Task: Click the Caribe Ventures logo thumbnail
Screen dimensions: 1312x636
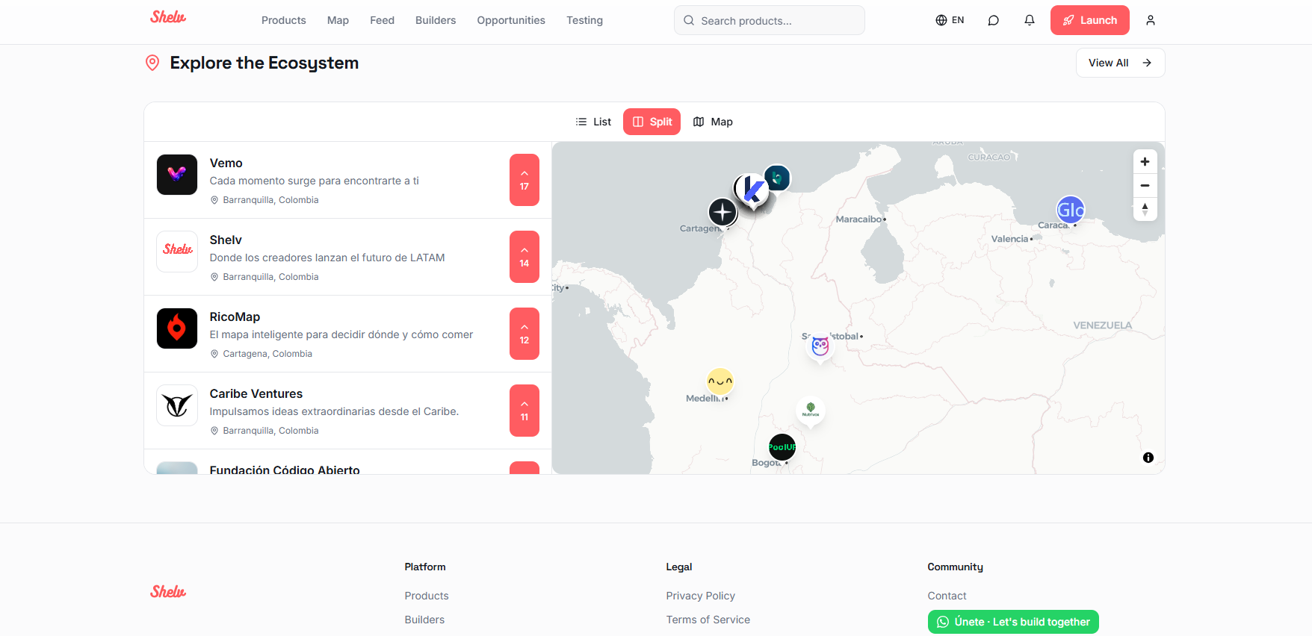Action: [177, 405]
